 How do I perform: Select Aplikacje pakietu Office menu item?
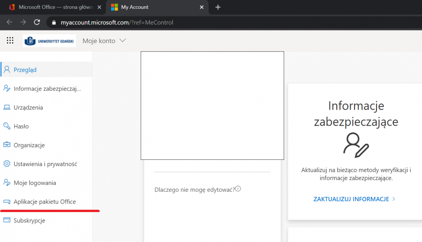tap(45, 202)
